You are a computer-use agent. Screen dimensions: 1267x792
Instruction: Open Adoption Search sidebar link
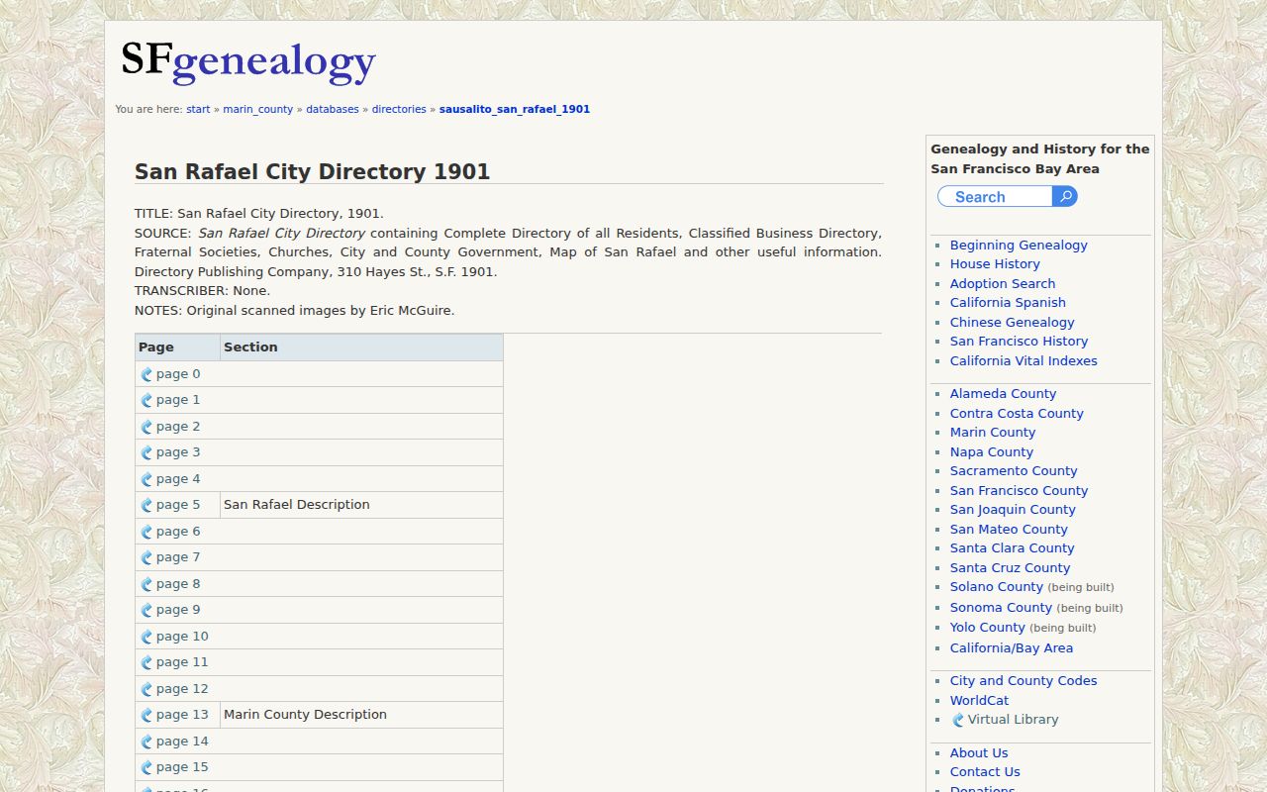(1003, 284)
